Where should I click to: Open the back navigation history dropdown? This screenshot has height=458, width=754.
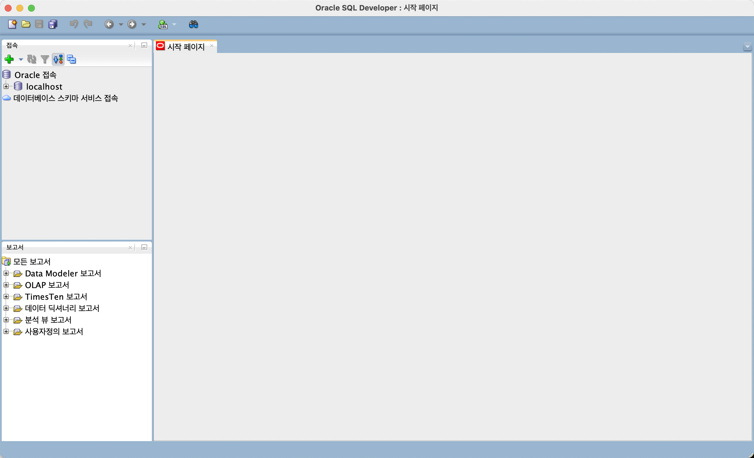coord(121,24)
